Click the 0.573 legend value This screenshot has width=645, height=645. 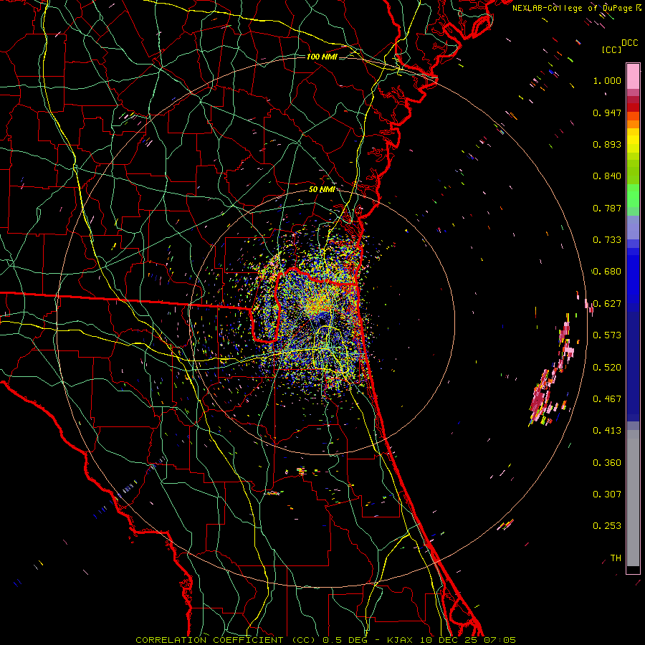(x=607, y=335)
